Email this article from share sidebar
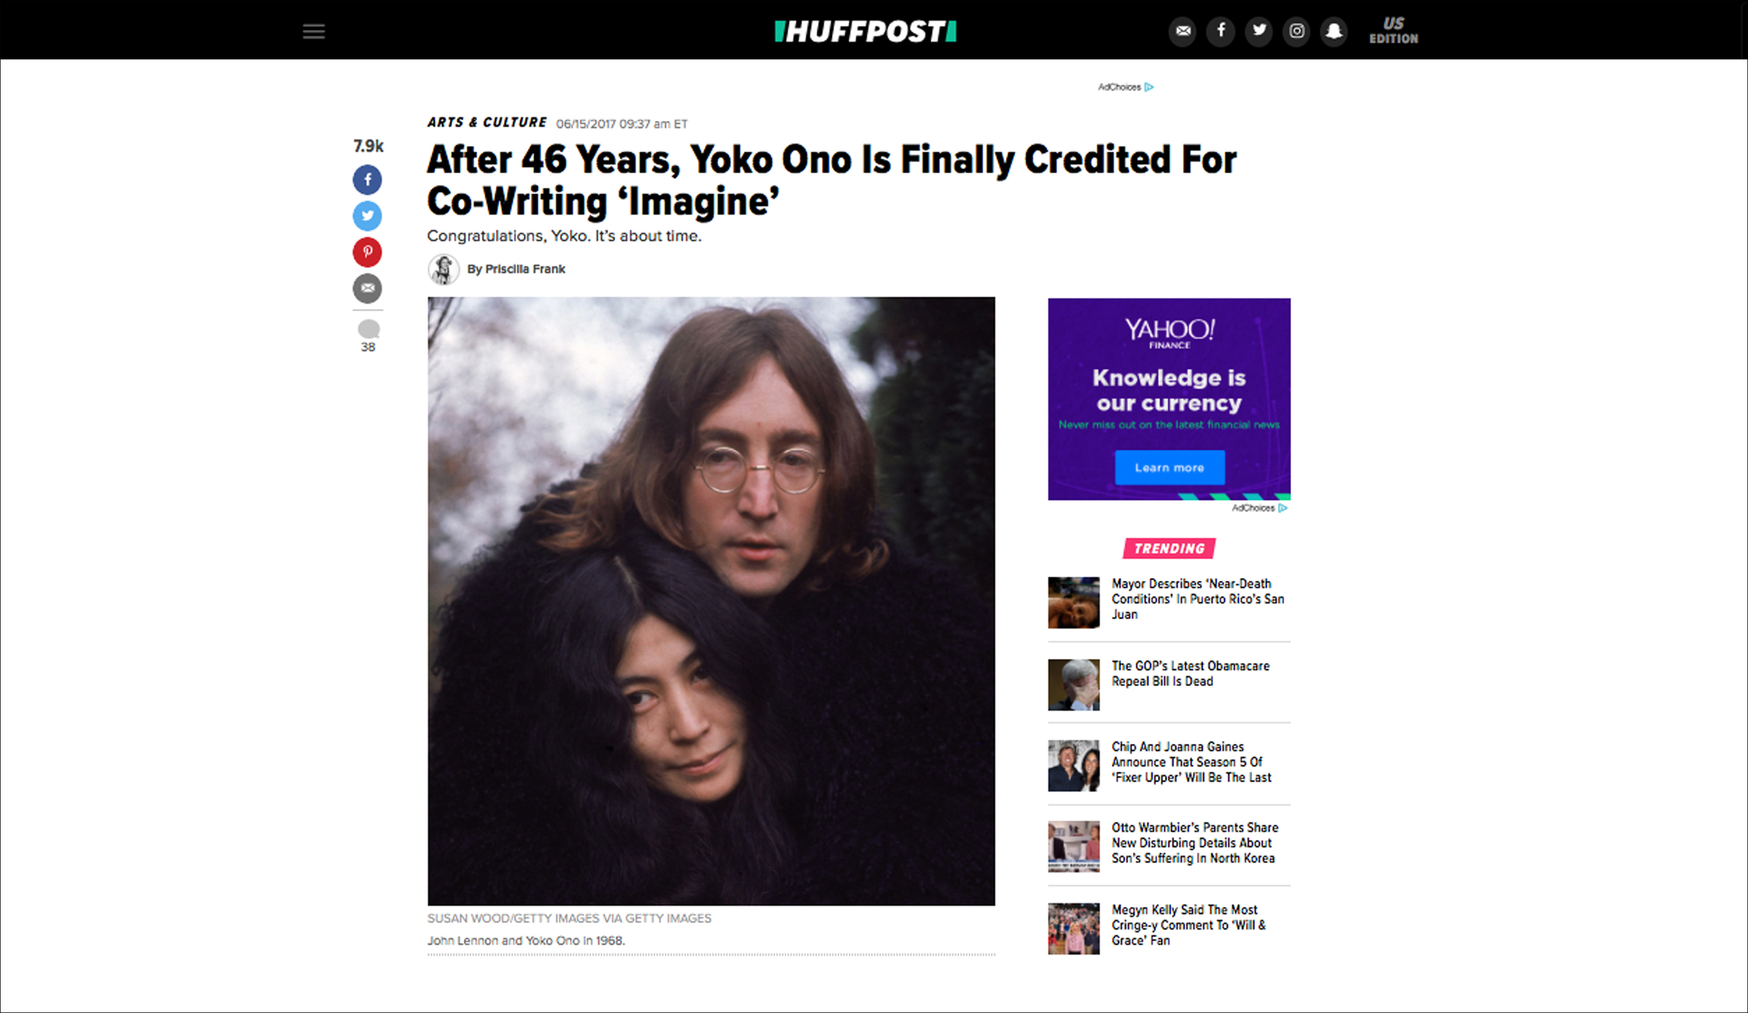 (368, 288)
